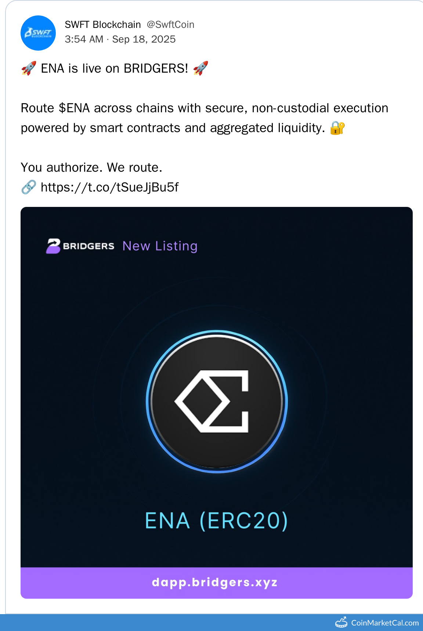Click the $ENA cashtag in the tweet
Image resolution: width=423 pixels, height=631 pixels.
coord(74,108)
